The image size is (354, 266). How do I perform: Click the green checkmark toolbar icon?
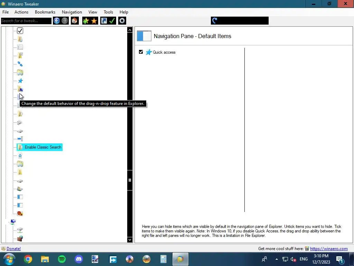pos(112,21)
